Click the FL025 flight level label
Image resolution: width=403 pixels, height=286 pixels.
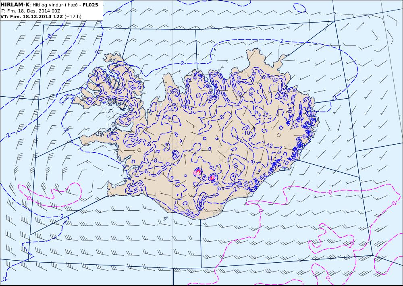click(90, 4)
